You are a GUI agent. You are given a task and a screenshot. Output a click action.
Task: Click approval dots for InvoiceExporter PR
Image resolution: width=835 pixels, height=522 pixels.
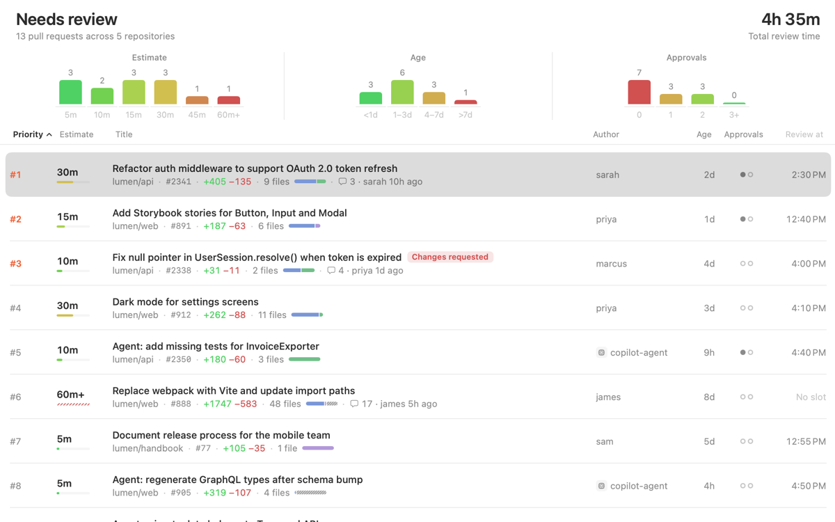pyautogui.click(x=747, y=353)
